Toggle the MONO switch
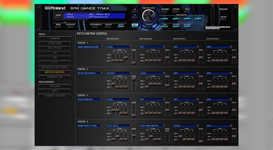The width and height of the screenshot is (273, 150). point(121,26)
